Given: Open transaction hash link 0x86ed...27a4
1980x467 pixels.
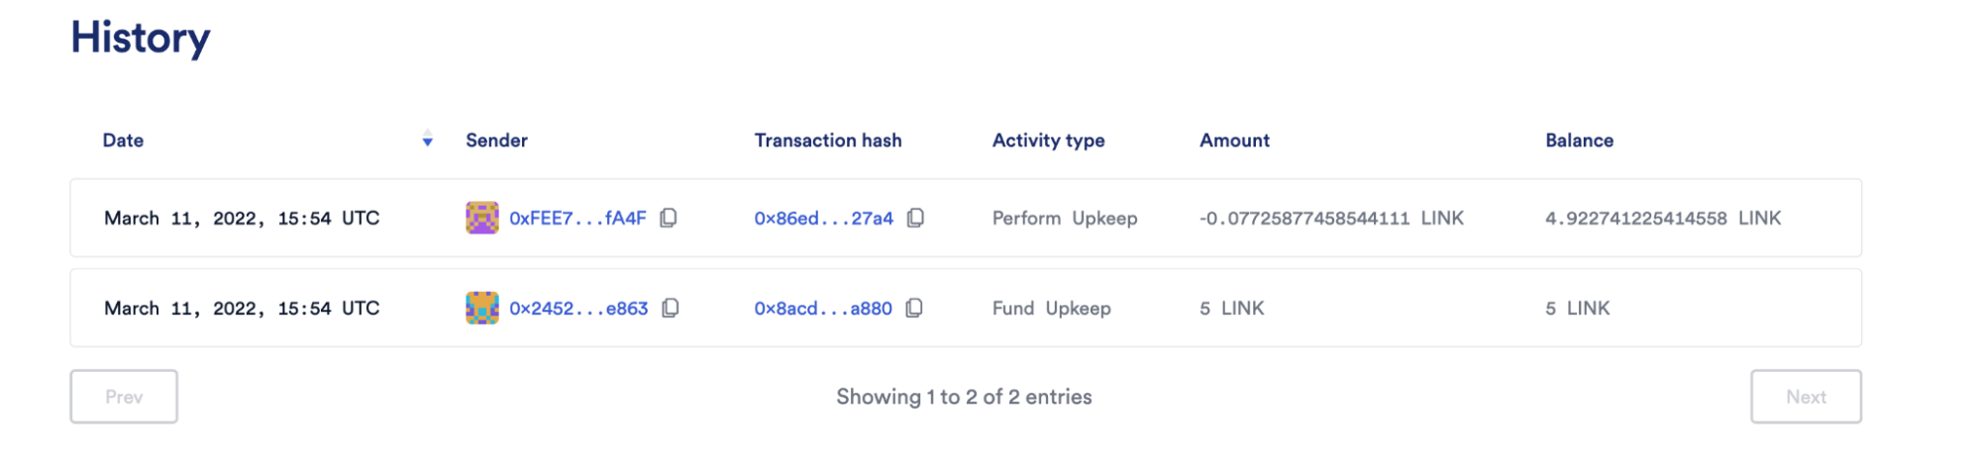Looking at the screenshot, I should (x=823, y=219).
